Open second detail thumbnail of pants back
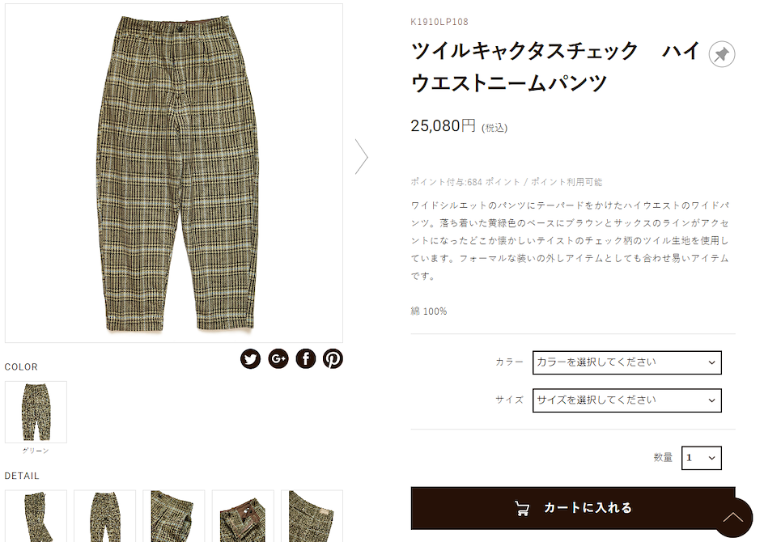Screen dimensions: 764x542 click(104, 516)
